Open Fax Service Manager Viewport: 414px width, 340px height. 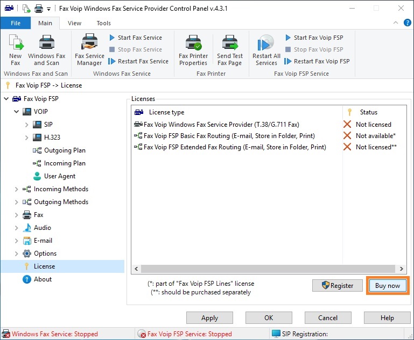89,49
